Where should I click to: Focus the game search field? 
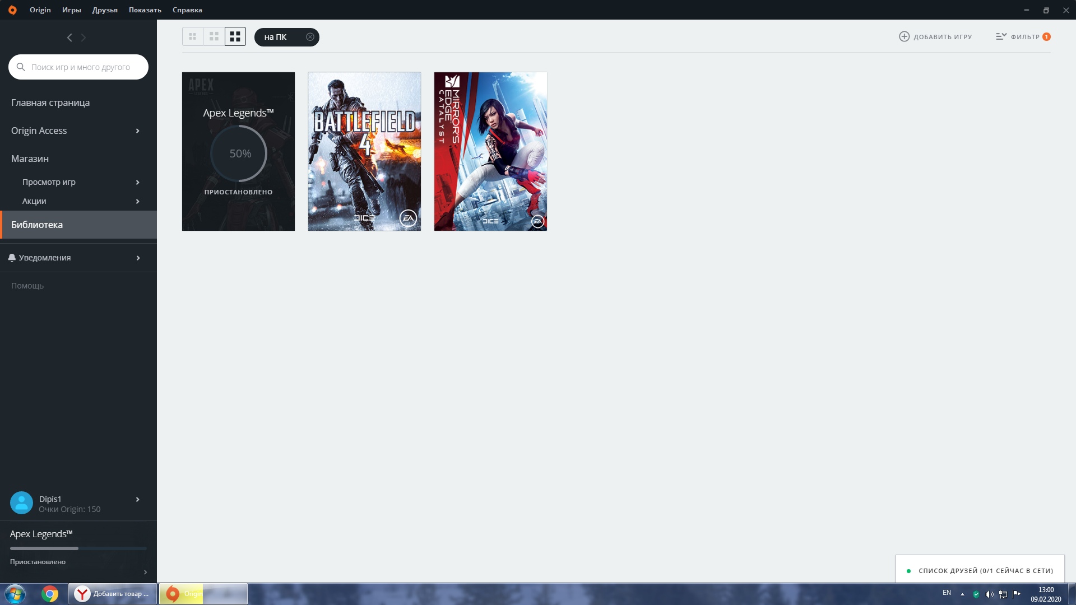78,67
